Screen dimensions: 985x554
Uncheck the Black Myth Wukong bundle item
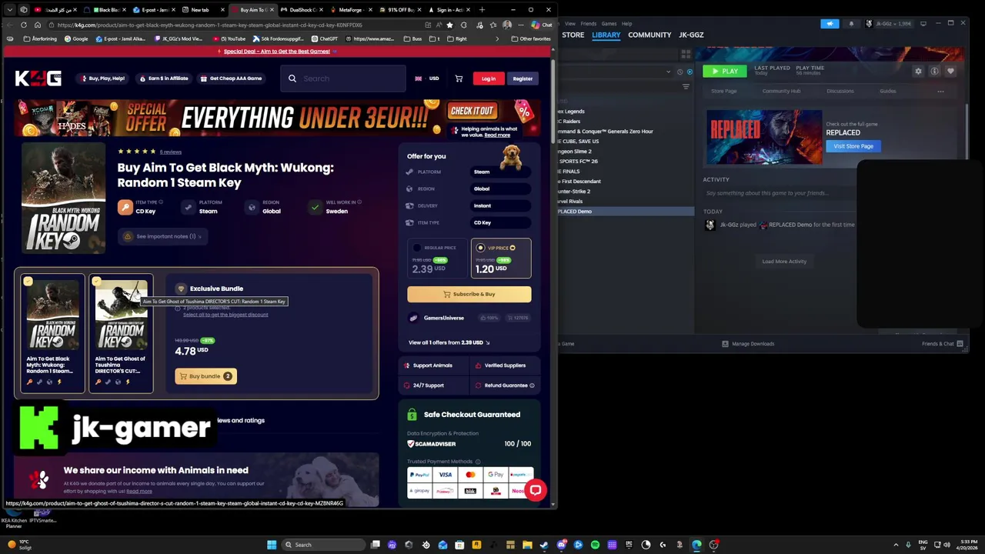[x=28, y=282]
